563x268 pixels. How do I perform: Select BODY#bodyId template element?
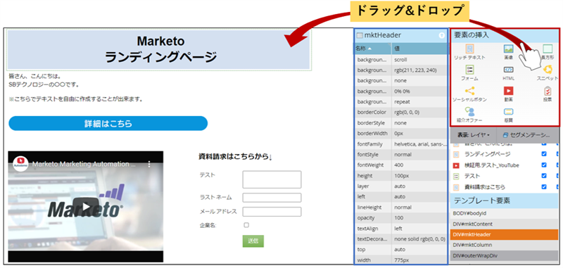(x=504, y=213)
